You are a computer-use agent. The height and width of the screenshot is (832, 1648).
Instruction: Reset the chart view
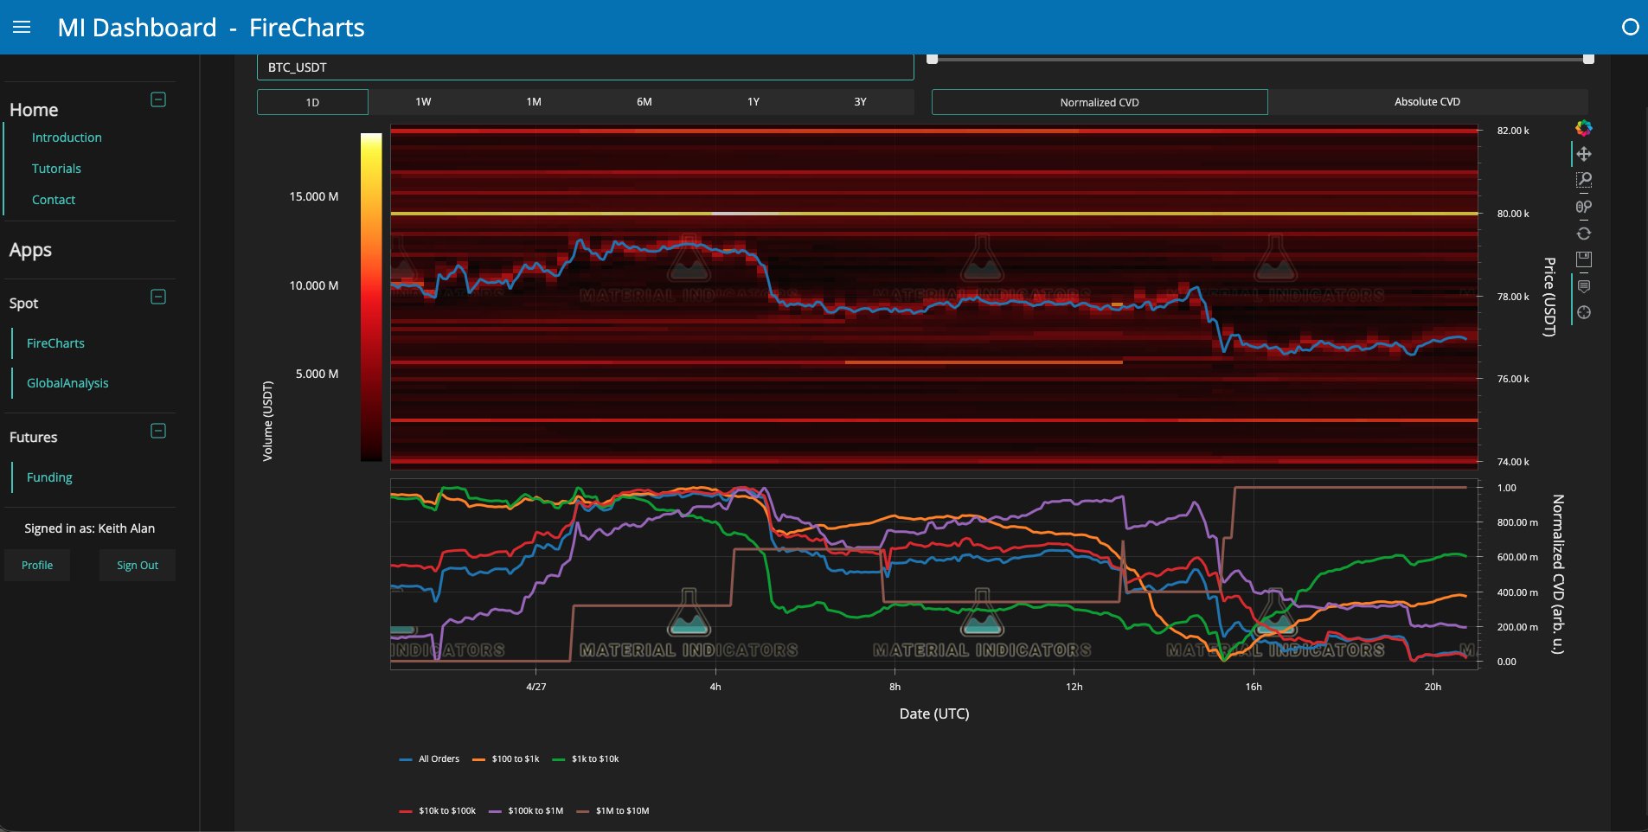click(1583, 234)
